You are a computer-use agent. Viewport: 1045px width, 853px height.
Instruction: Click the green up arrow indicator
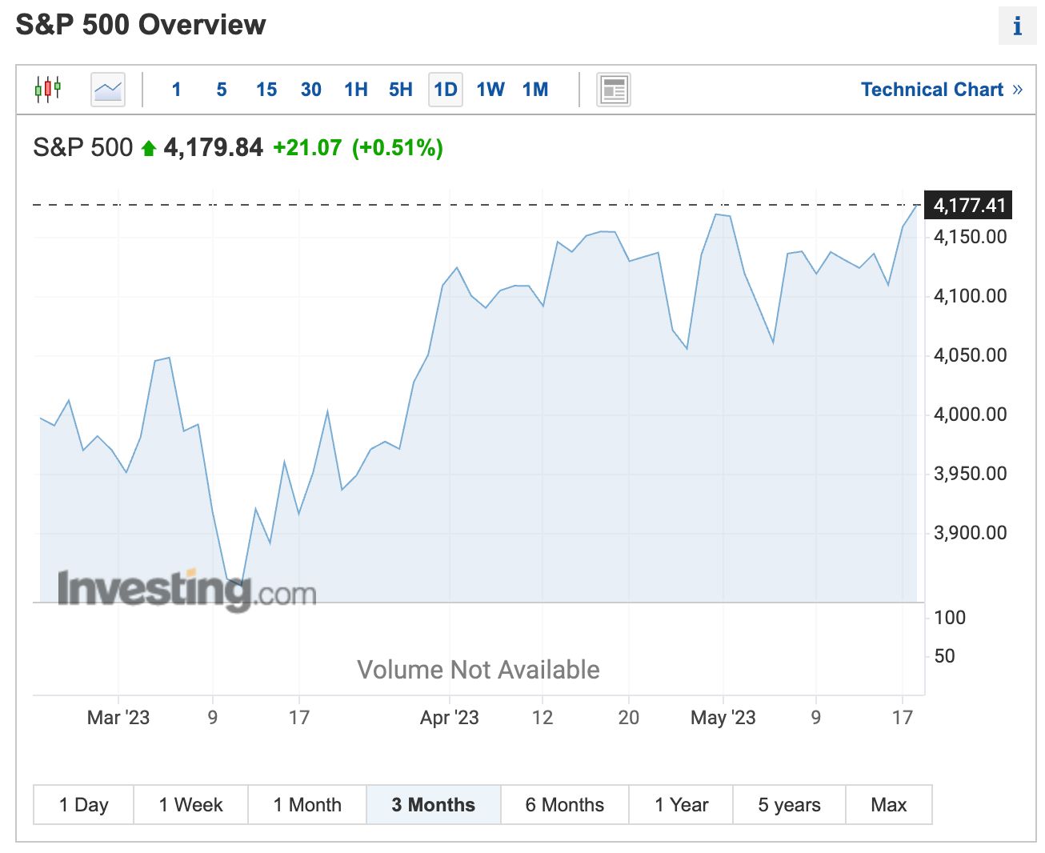click(148, 148)
